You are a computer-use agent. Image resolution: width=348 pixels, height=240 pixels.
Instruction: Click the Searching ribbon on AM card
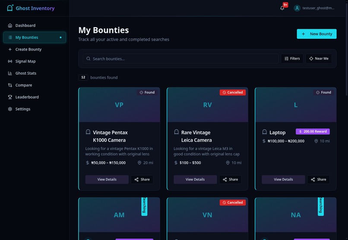(144, 206)
